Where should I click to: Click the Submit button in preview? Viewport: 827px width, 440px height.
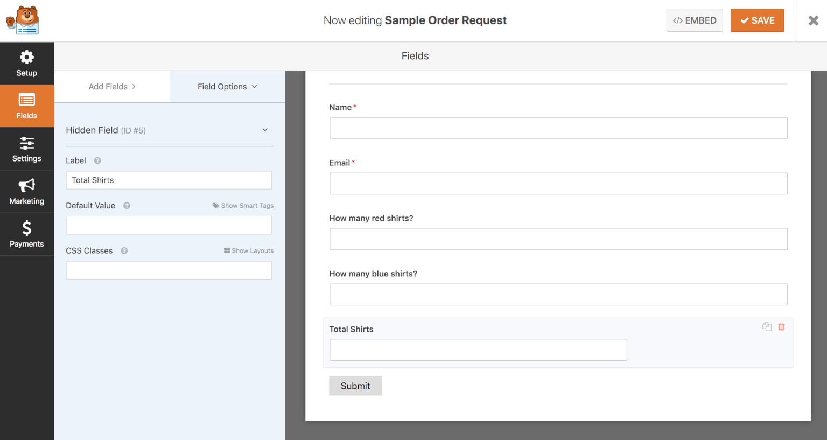click(x=355, y=386)
